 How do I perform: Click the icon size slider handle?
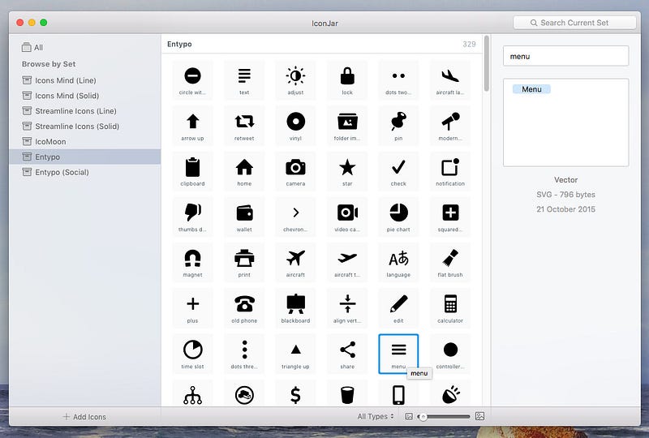coord(423,417)
